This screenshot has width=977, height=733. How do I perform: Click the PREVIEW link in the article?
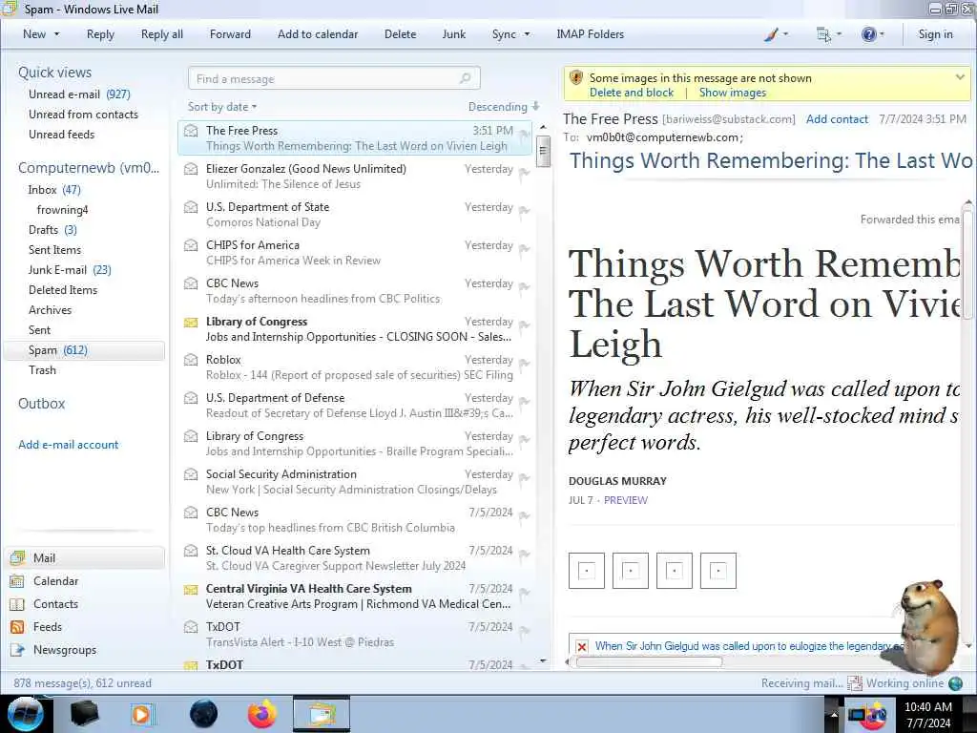(x=626, y=500)
